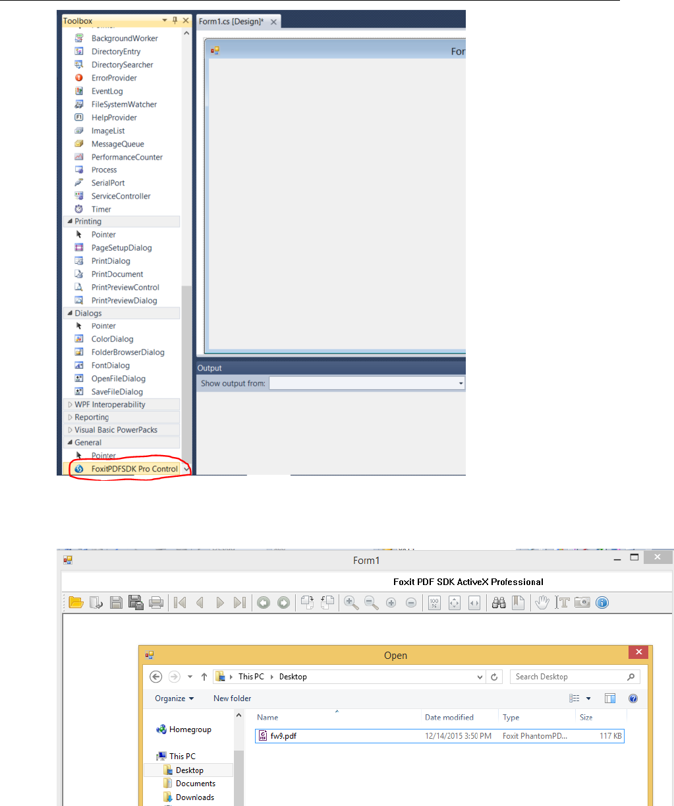The width and height of the screenshot is (674, 806).
Task: Collapse the General toolbox section
Action: 70,443
